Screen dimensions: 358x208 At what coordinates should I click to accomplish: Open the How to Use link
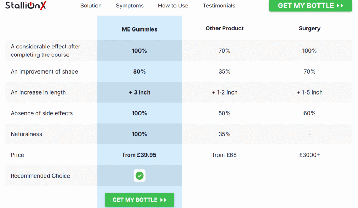[x=173, y=6]
